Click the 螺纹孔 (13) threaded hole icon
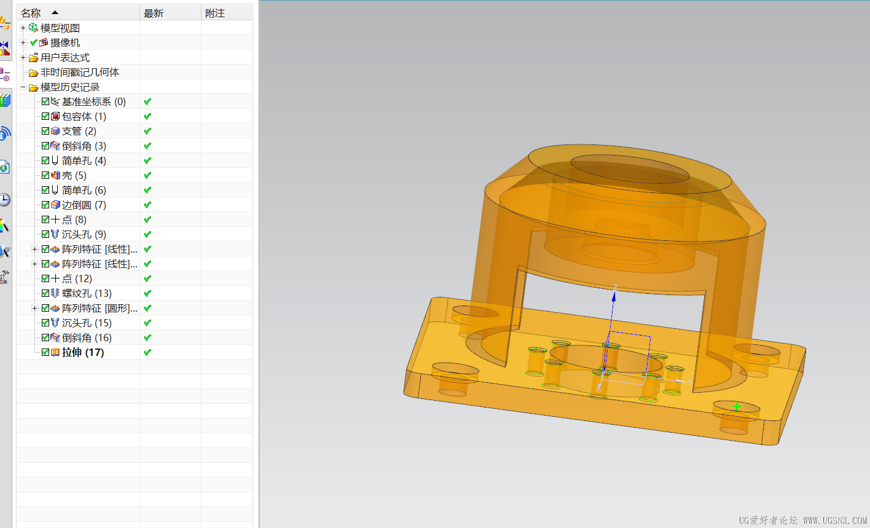 [x=55, y=293]
